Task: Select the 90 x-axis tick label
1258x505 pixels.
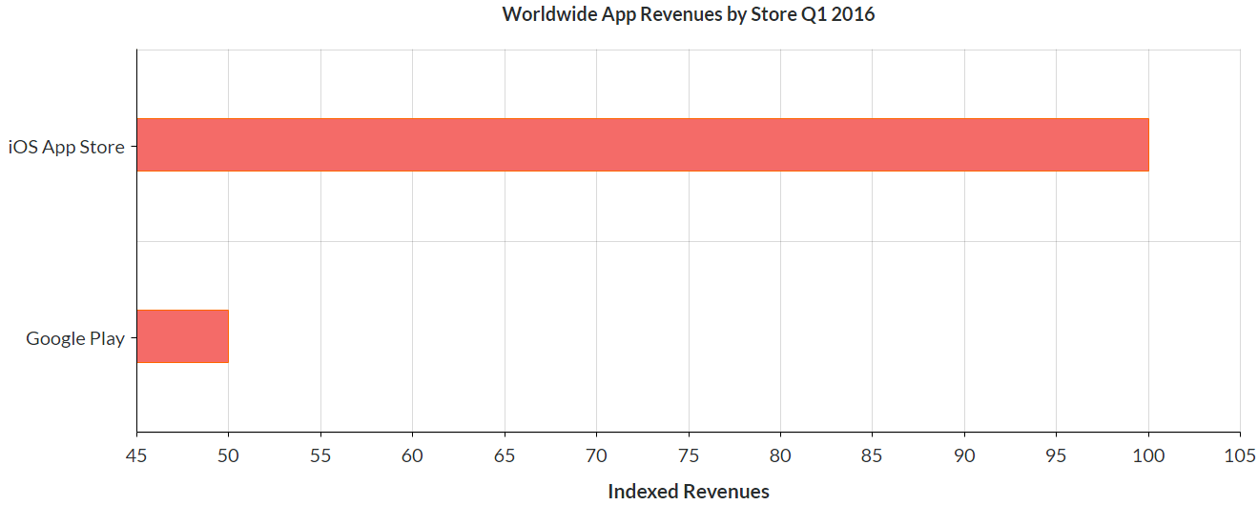Action: click(x=964, y=457)
